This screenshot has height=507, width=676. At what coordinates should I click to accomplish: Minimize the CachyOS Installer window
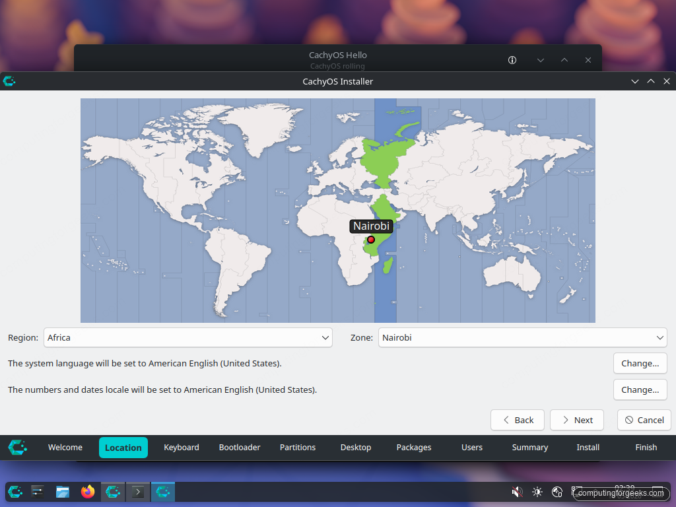635,81
